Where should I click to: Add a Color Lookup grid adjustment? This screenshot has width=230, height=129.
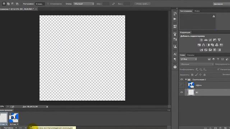(x=221, y=45)
